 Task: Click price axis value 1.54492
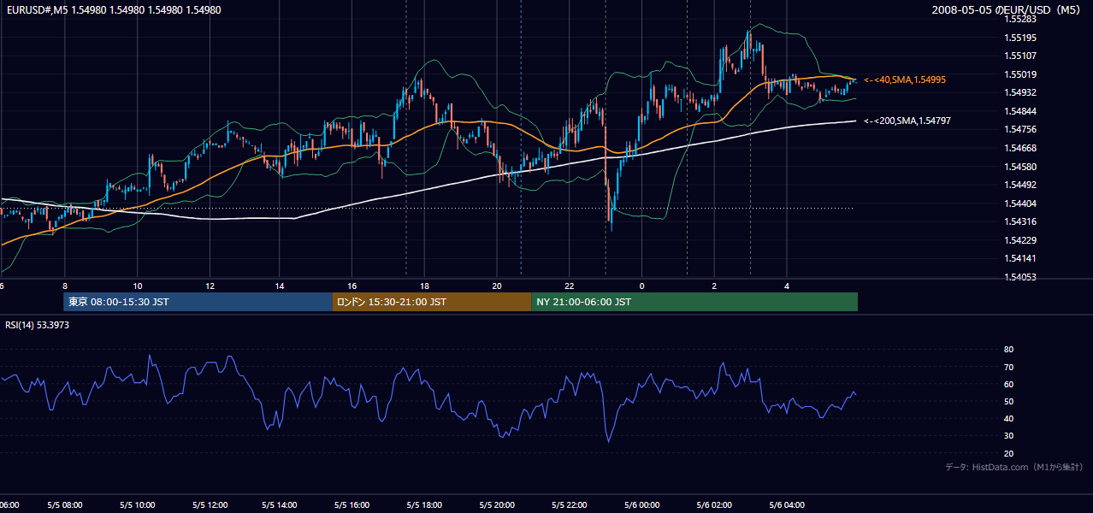[x=1022, y=185]
